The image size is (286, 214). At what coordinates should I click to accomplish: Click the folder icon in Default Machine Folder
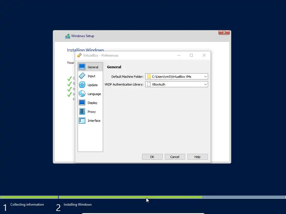point(149,77)
